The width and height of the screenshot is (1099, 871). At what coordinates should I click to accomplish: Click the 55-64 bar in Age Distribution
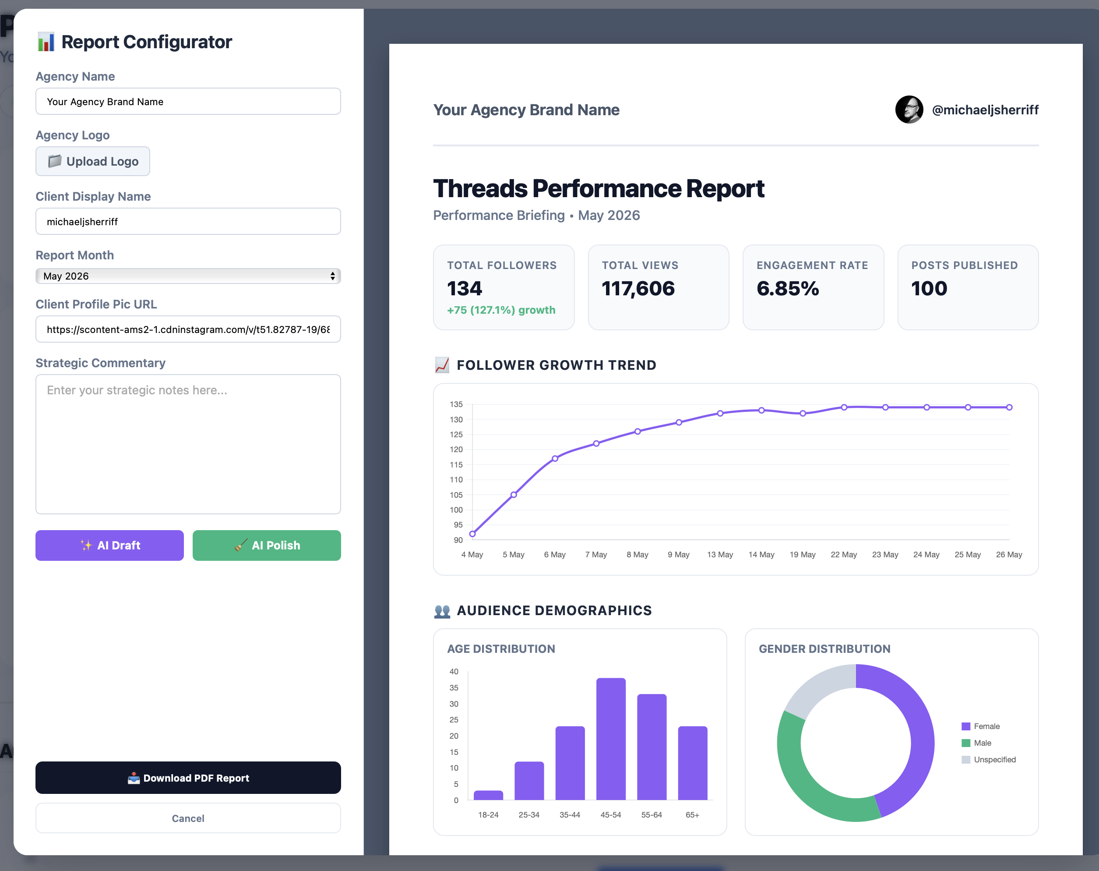pyautogui.click(x=652, y=747)
